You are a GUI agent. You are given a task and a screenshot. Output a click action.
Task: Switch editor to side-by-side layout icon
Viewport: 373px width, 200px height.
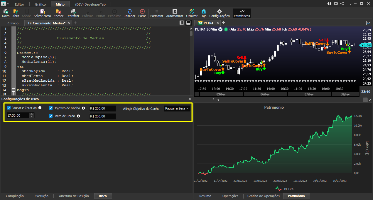click(x=182, y=23)
